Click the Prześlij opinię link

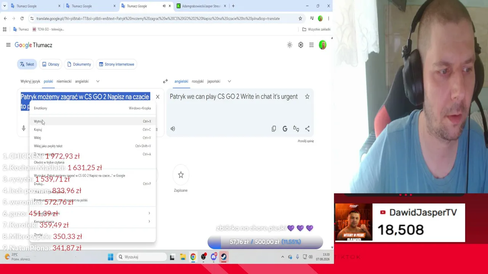coord(306,141)
